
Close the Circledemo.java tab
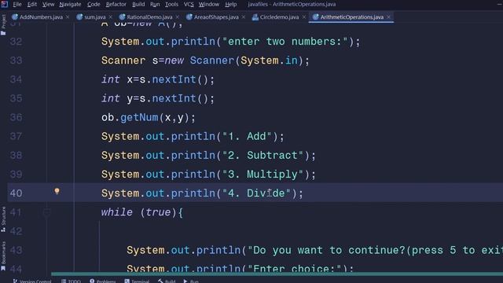click(304, 17)
